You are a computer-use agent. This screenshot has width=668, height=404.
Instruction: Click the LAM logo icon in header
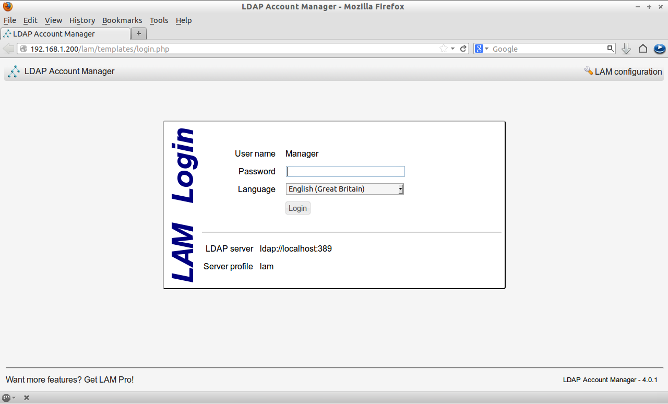click(14, 72)
